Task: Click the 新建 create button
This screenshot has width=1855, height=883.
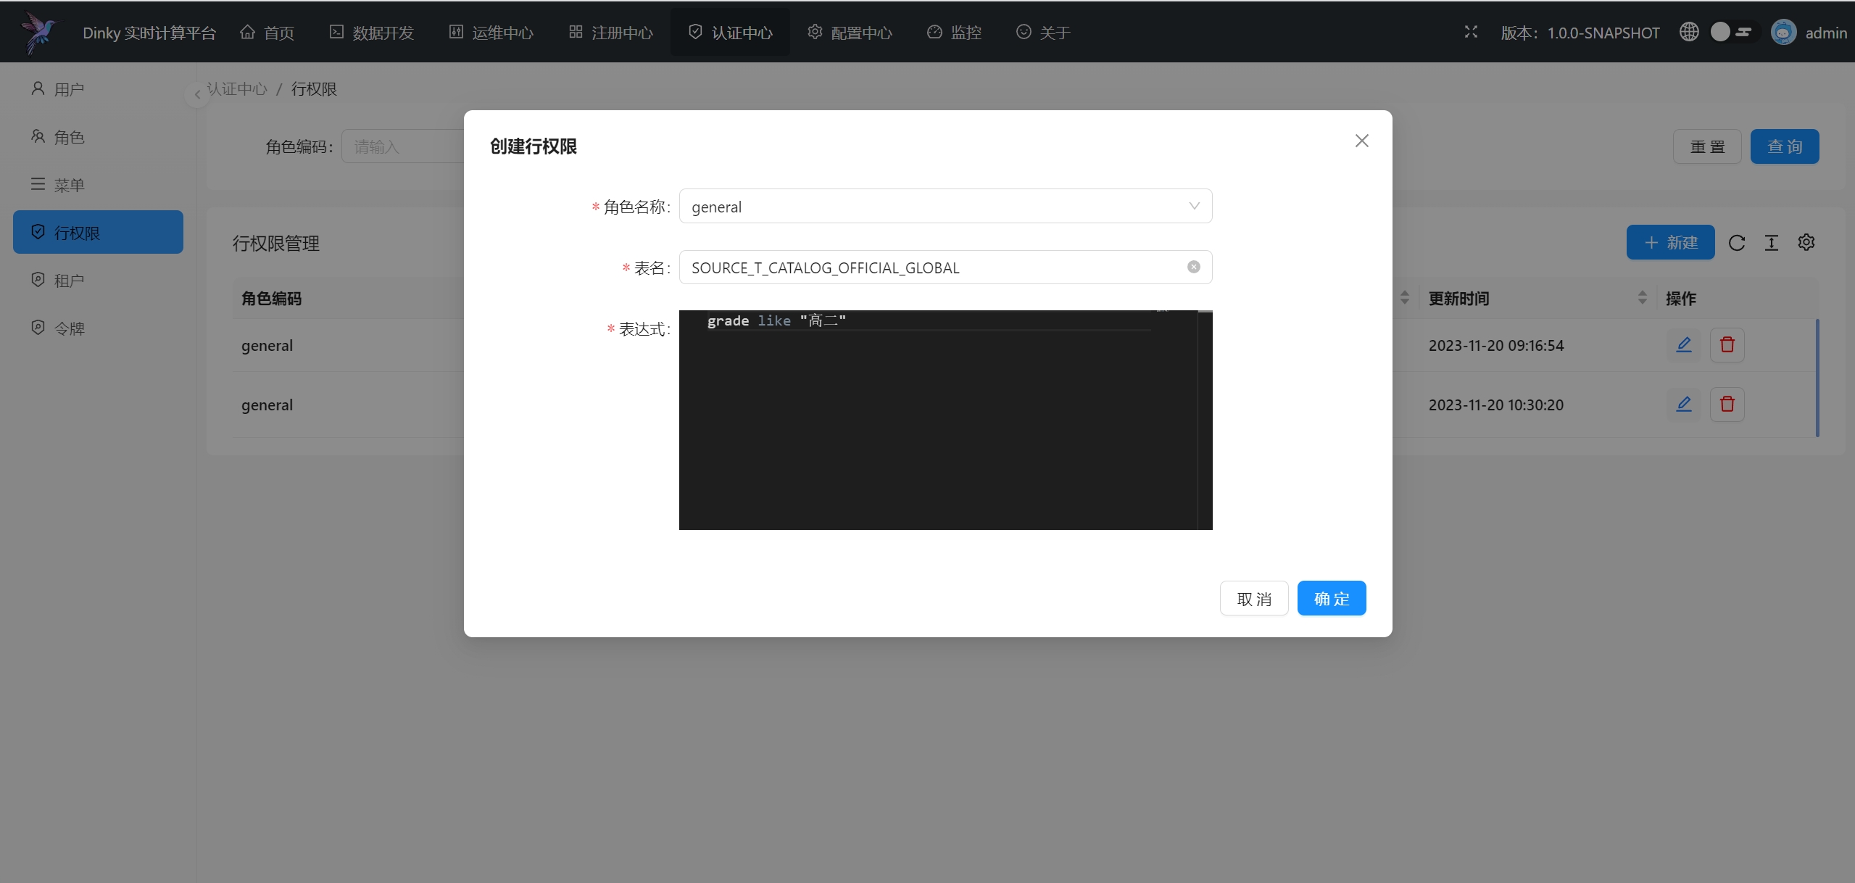Action: click(x=1670, y=242)
